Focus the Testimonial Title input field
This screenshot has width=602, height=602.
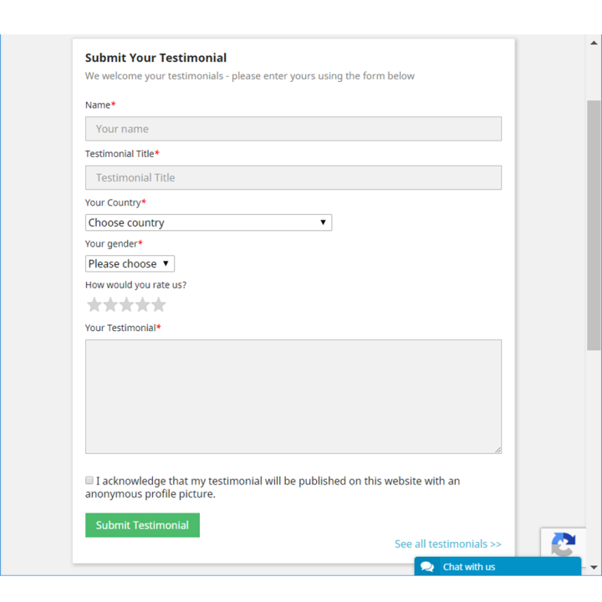click(x=293, y=178)
